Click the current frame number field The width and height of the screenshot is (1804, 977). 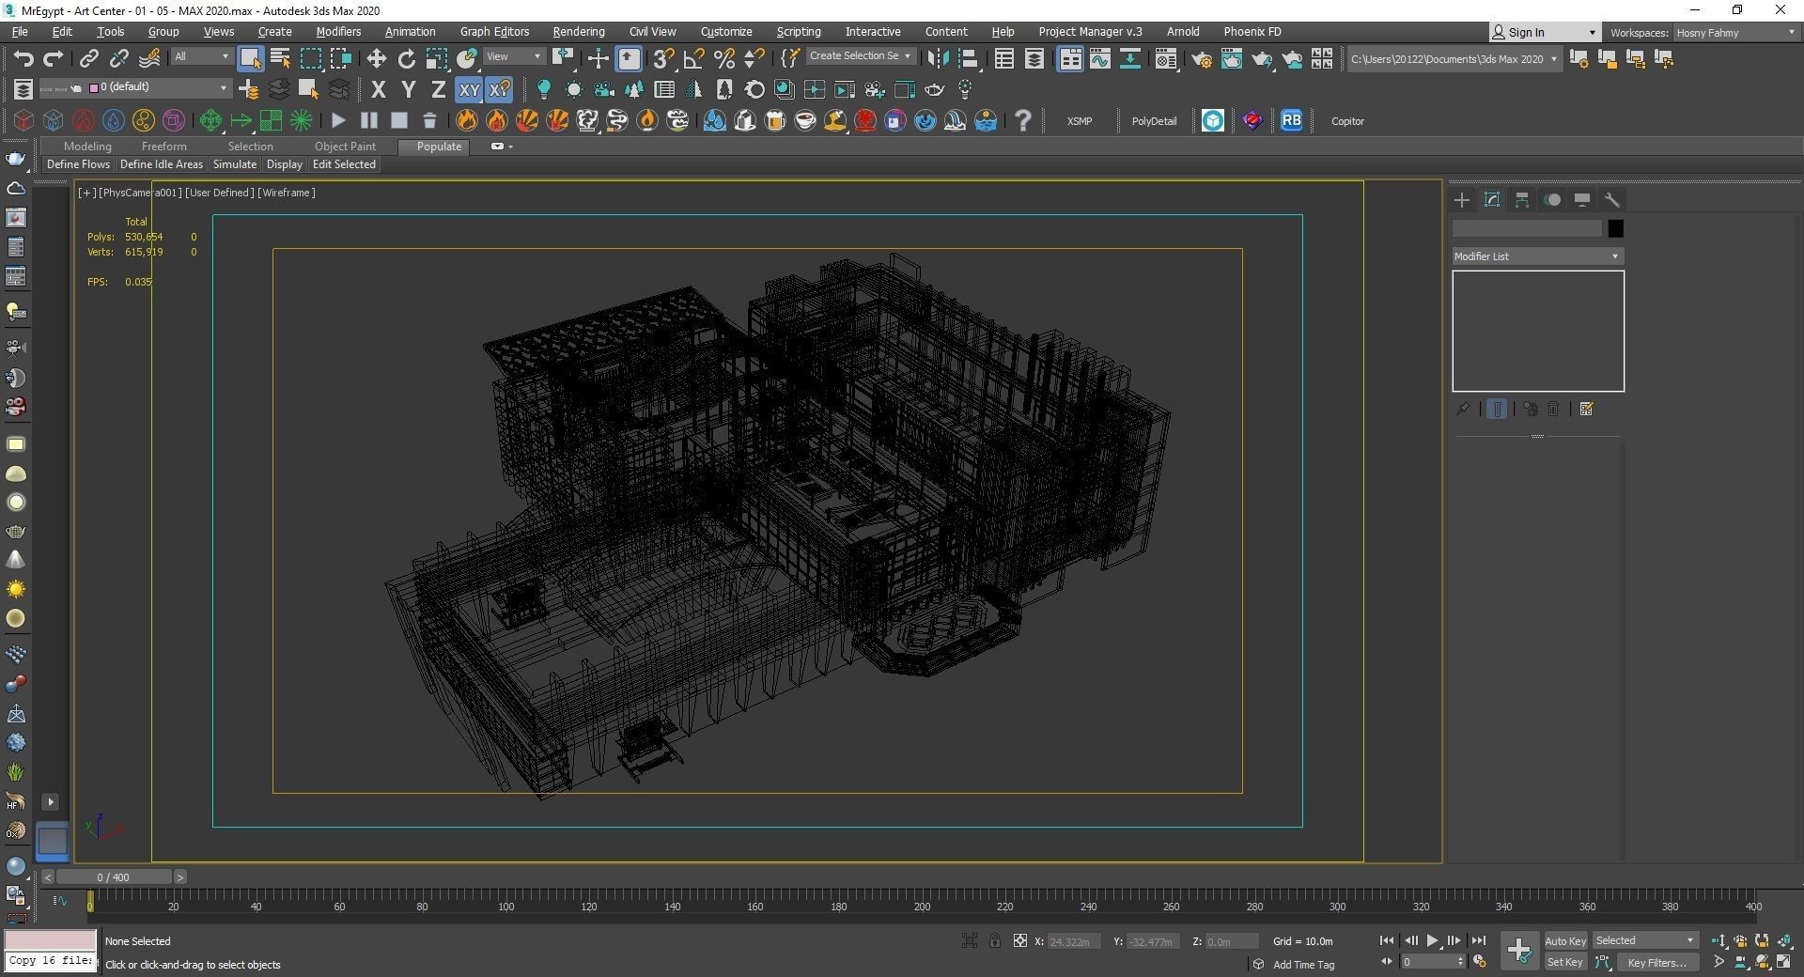pyautogui.click(x=1428, y=962)
